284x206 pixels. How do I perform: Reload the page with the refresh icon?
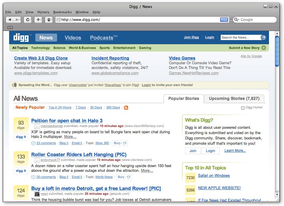click(x=28, y=19)
